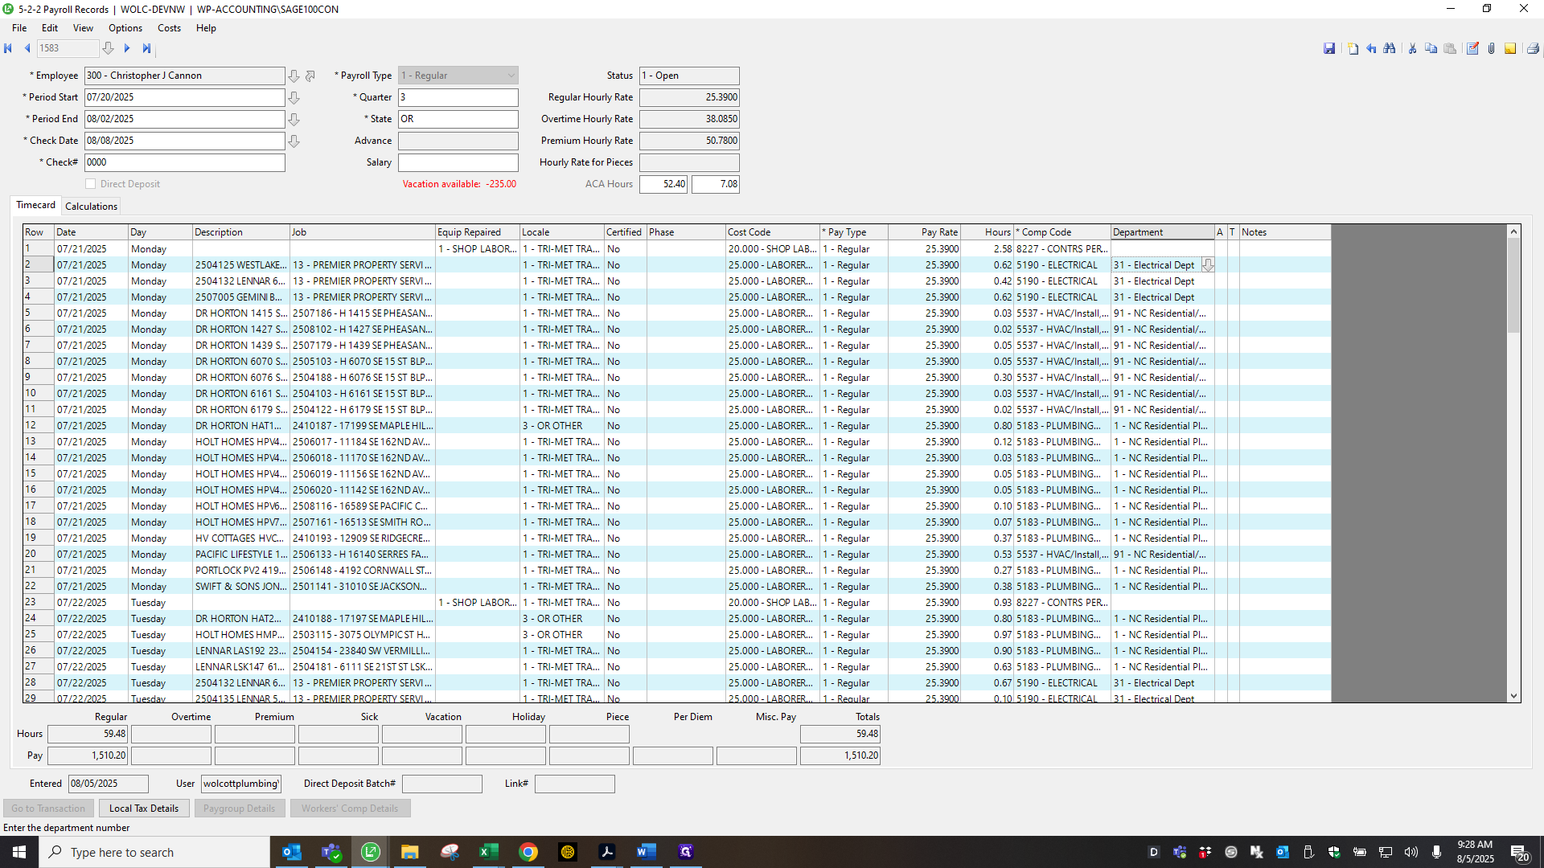Open the Period End date picker arrow
Image resolution: width=1544 pixels, height=868 pixels.
click(x=294, y=119)
